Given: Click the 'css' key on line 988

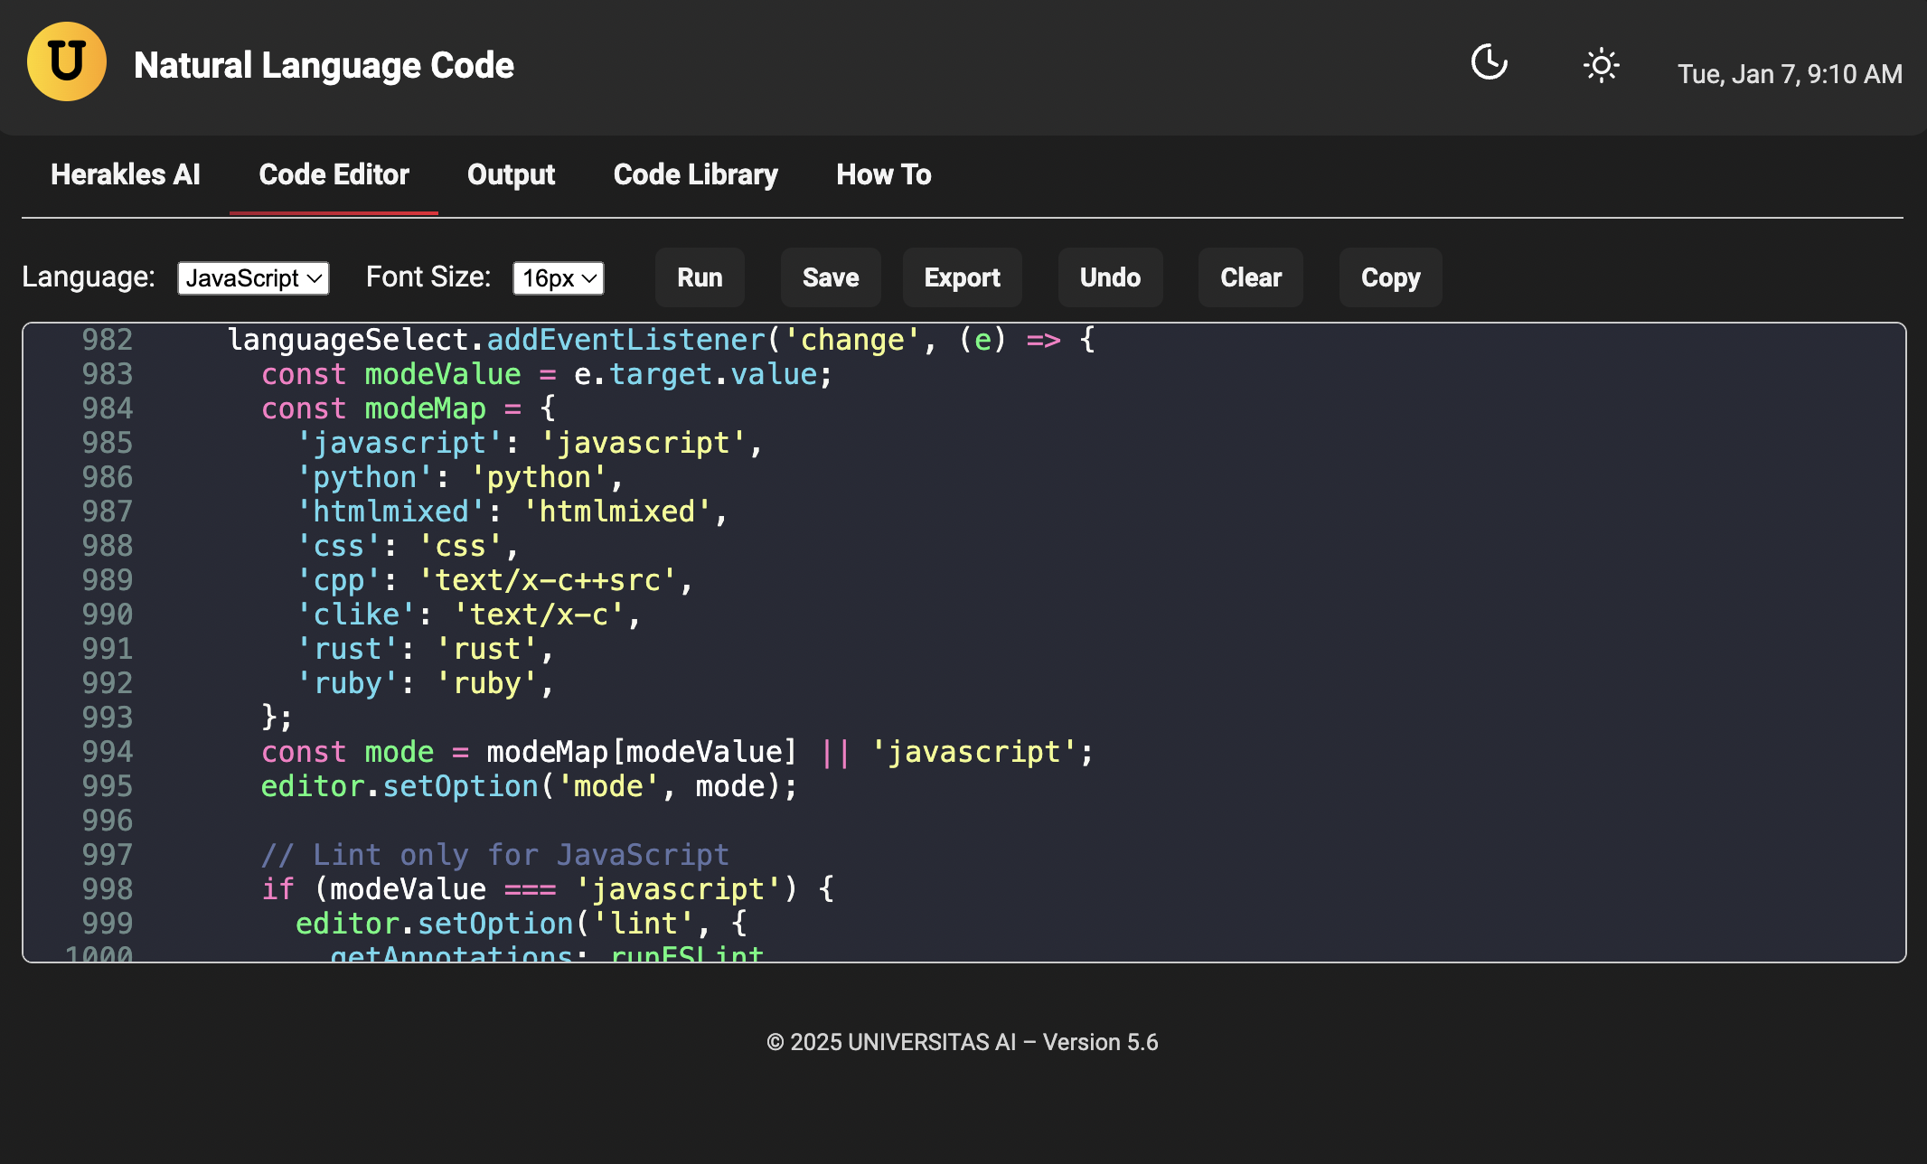Looking at the screenshot, I should (339, 546).
